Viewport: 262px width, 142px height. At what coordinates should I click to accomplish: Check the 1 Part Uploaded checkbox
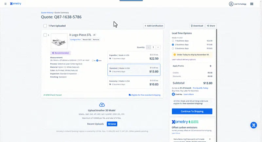point(45,26)
